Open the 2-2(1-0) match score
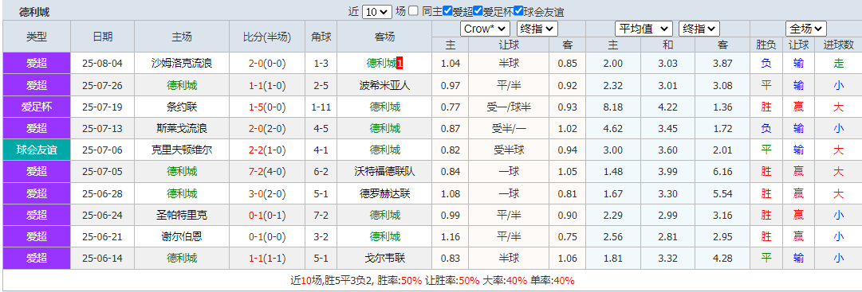This screenshot has height=292, width=862. coord(267,150)
